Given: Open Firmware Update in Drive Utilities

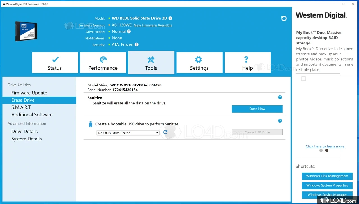Looking at the screenshot, I should coord(29,93).
